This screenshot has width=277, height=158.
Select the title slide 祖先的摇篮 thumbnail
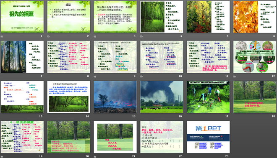click(22, 17)
